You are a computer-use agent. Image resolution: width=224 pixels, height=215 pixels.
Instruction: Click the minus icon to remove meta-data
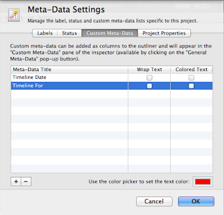point(26,181)
